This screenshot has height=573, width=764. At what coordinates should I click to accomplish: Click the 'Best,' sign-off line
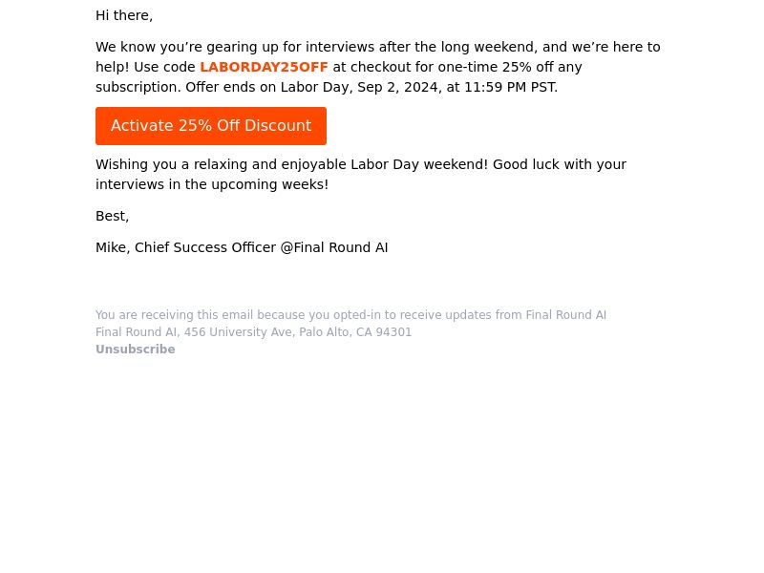coord(113,216)
